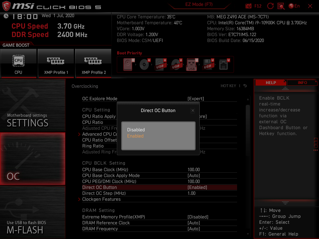Viewport: 319px width, 239px height.
Task: Switch to the INFO tab
Action: click(302, 82)
